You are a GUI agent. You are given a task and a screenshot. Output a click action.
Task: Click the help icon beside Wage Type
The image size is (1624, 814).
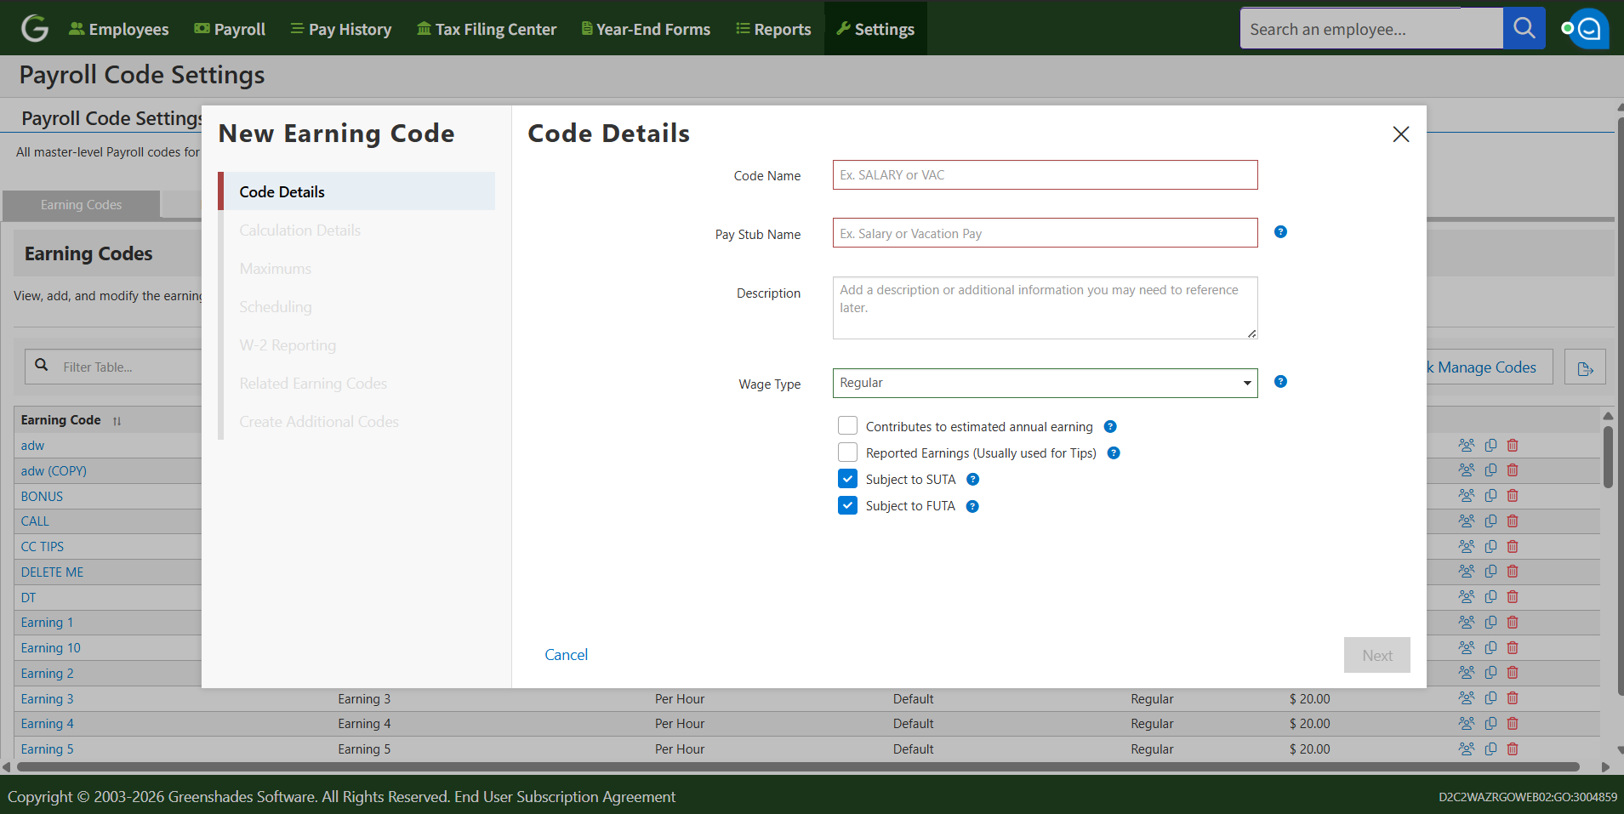pyautogui.click(x=1280, y=382)
